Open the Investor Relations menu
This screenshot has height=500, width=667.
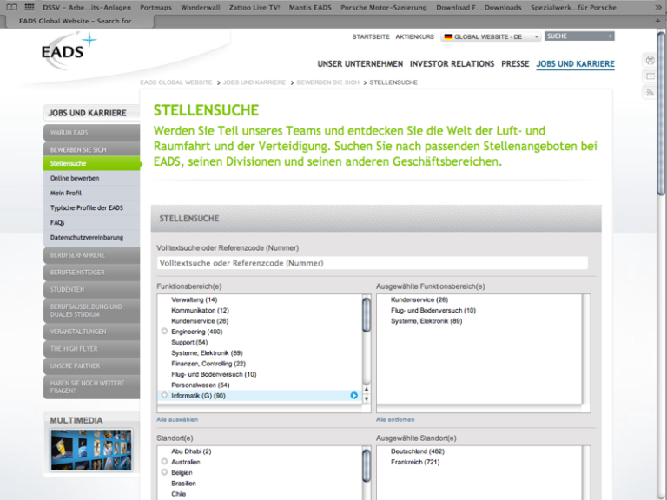click(452, 64)
